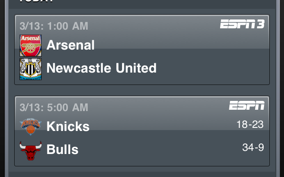Screen dimensions: 284x177
Task: Choose the Bulls team name
Action: click(x=63, y=150)
